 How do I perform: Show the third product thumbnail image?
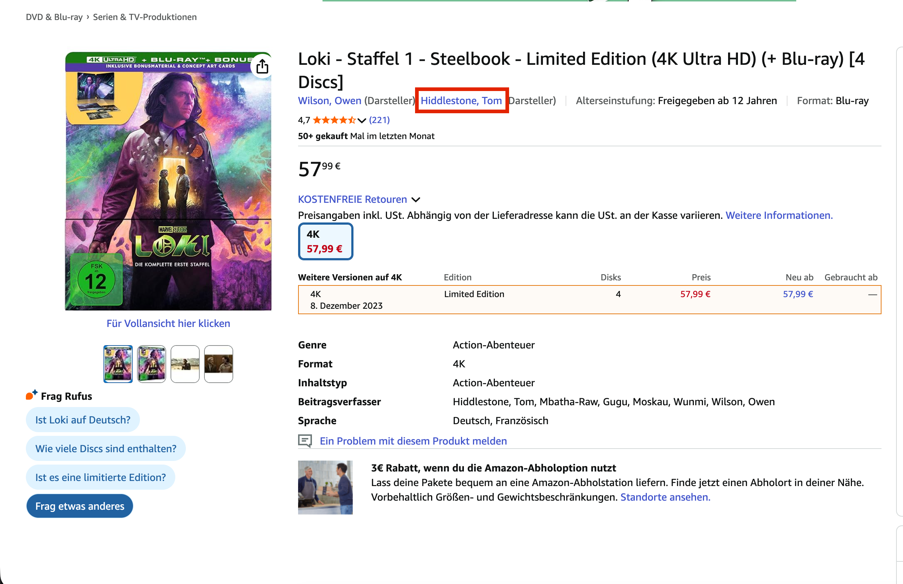click(185, 364)
